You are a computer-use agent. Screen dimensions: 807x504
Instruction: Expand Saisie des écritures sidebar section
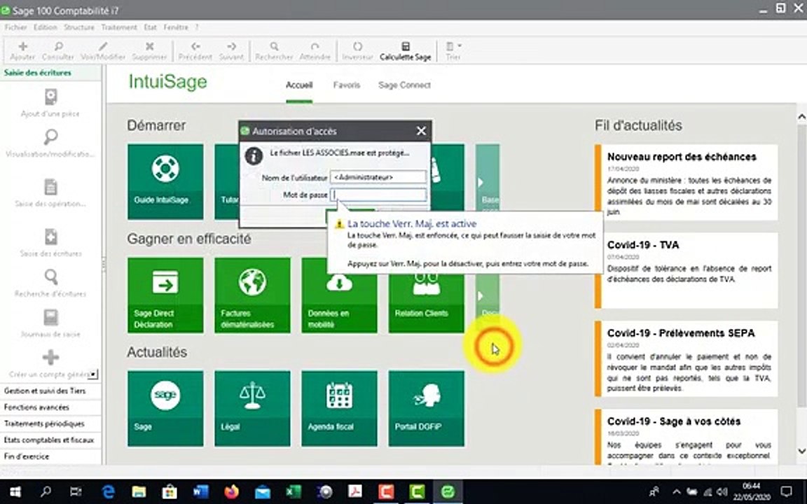(x=50, y=73)
